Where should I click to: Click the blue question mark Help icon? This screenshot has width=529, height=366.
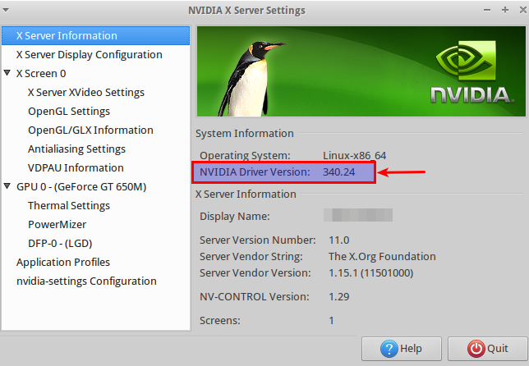click(x=390, y=349)
